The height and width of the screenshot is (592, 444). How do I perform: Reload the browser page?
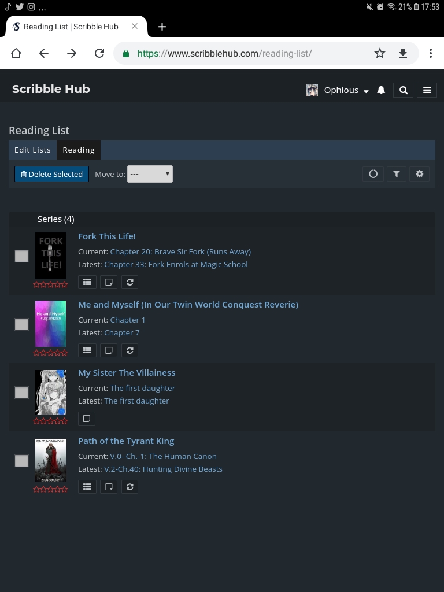tap(99, 53)
